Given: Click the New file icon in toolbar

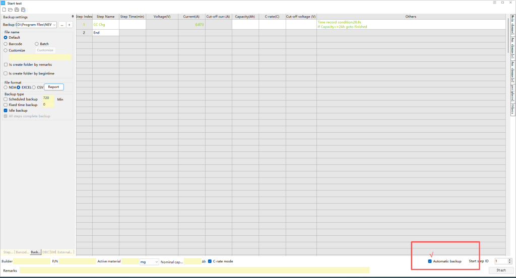Looking at the screenshot, I should click(4, 10).
